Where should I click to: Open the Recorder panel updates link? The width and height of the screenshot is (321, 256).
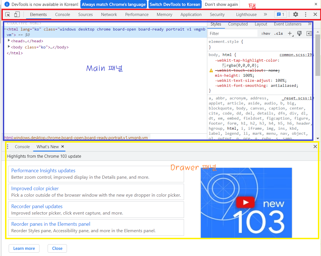click(x=37, y=206)
